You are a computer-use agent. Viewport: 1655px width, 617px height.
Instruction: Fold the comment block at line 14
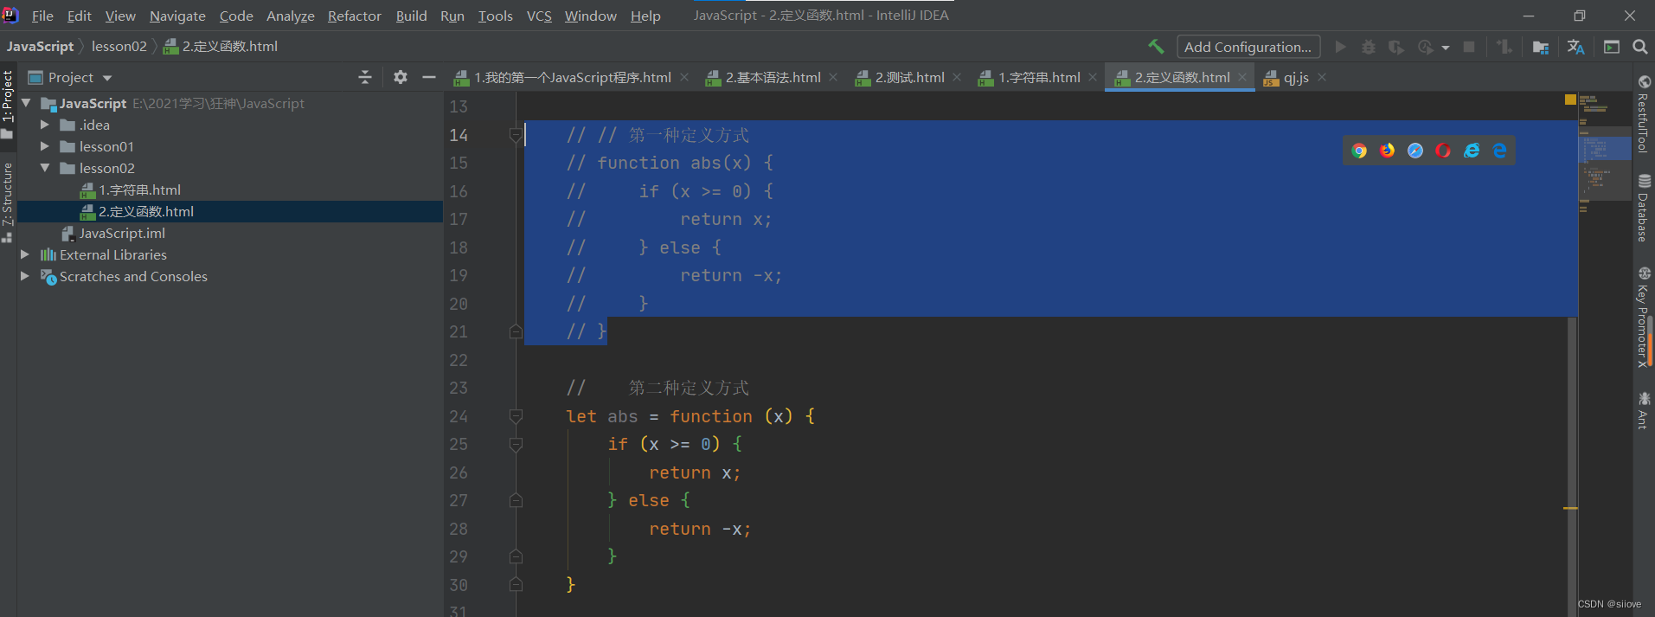516,135
